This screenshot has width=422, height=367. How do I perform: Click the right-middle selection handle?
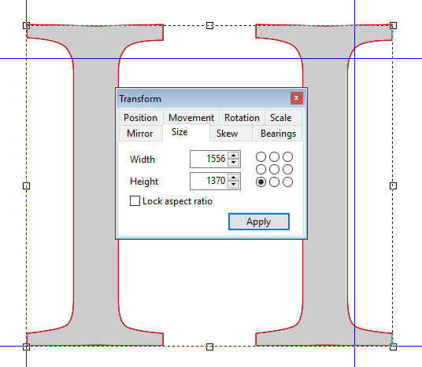(393, 185)
